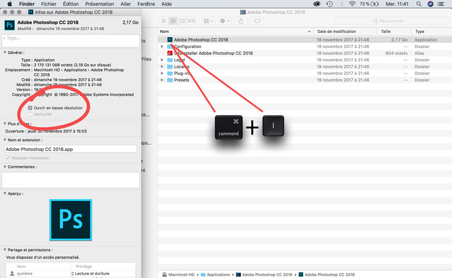
Task: Click the Mer. 11:41 clock
Action: pyautogui.click(x=397, y=4)
